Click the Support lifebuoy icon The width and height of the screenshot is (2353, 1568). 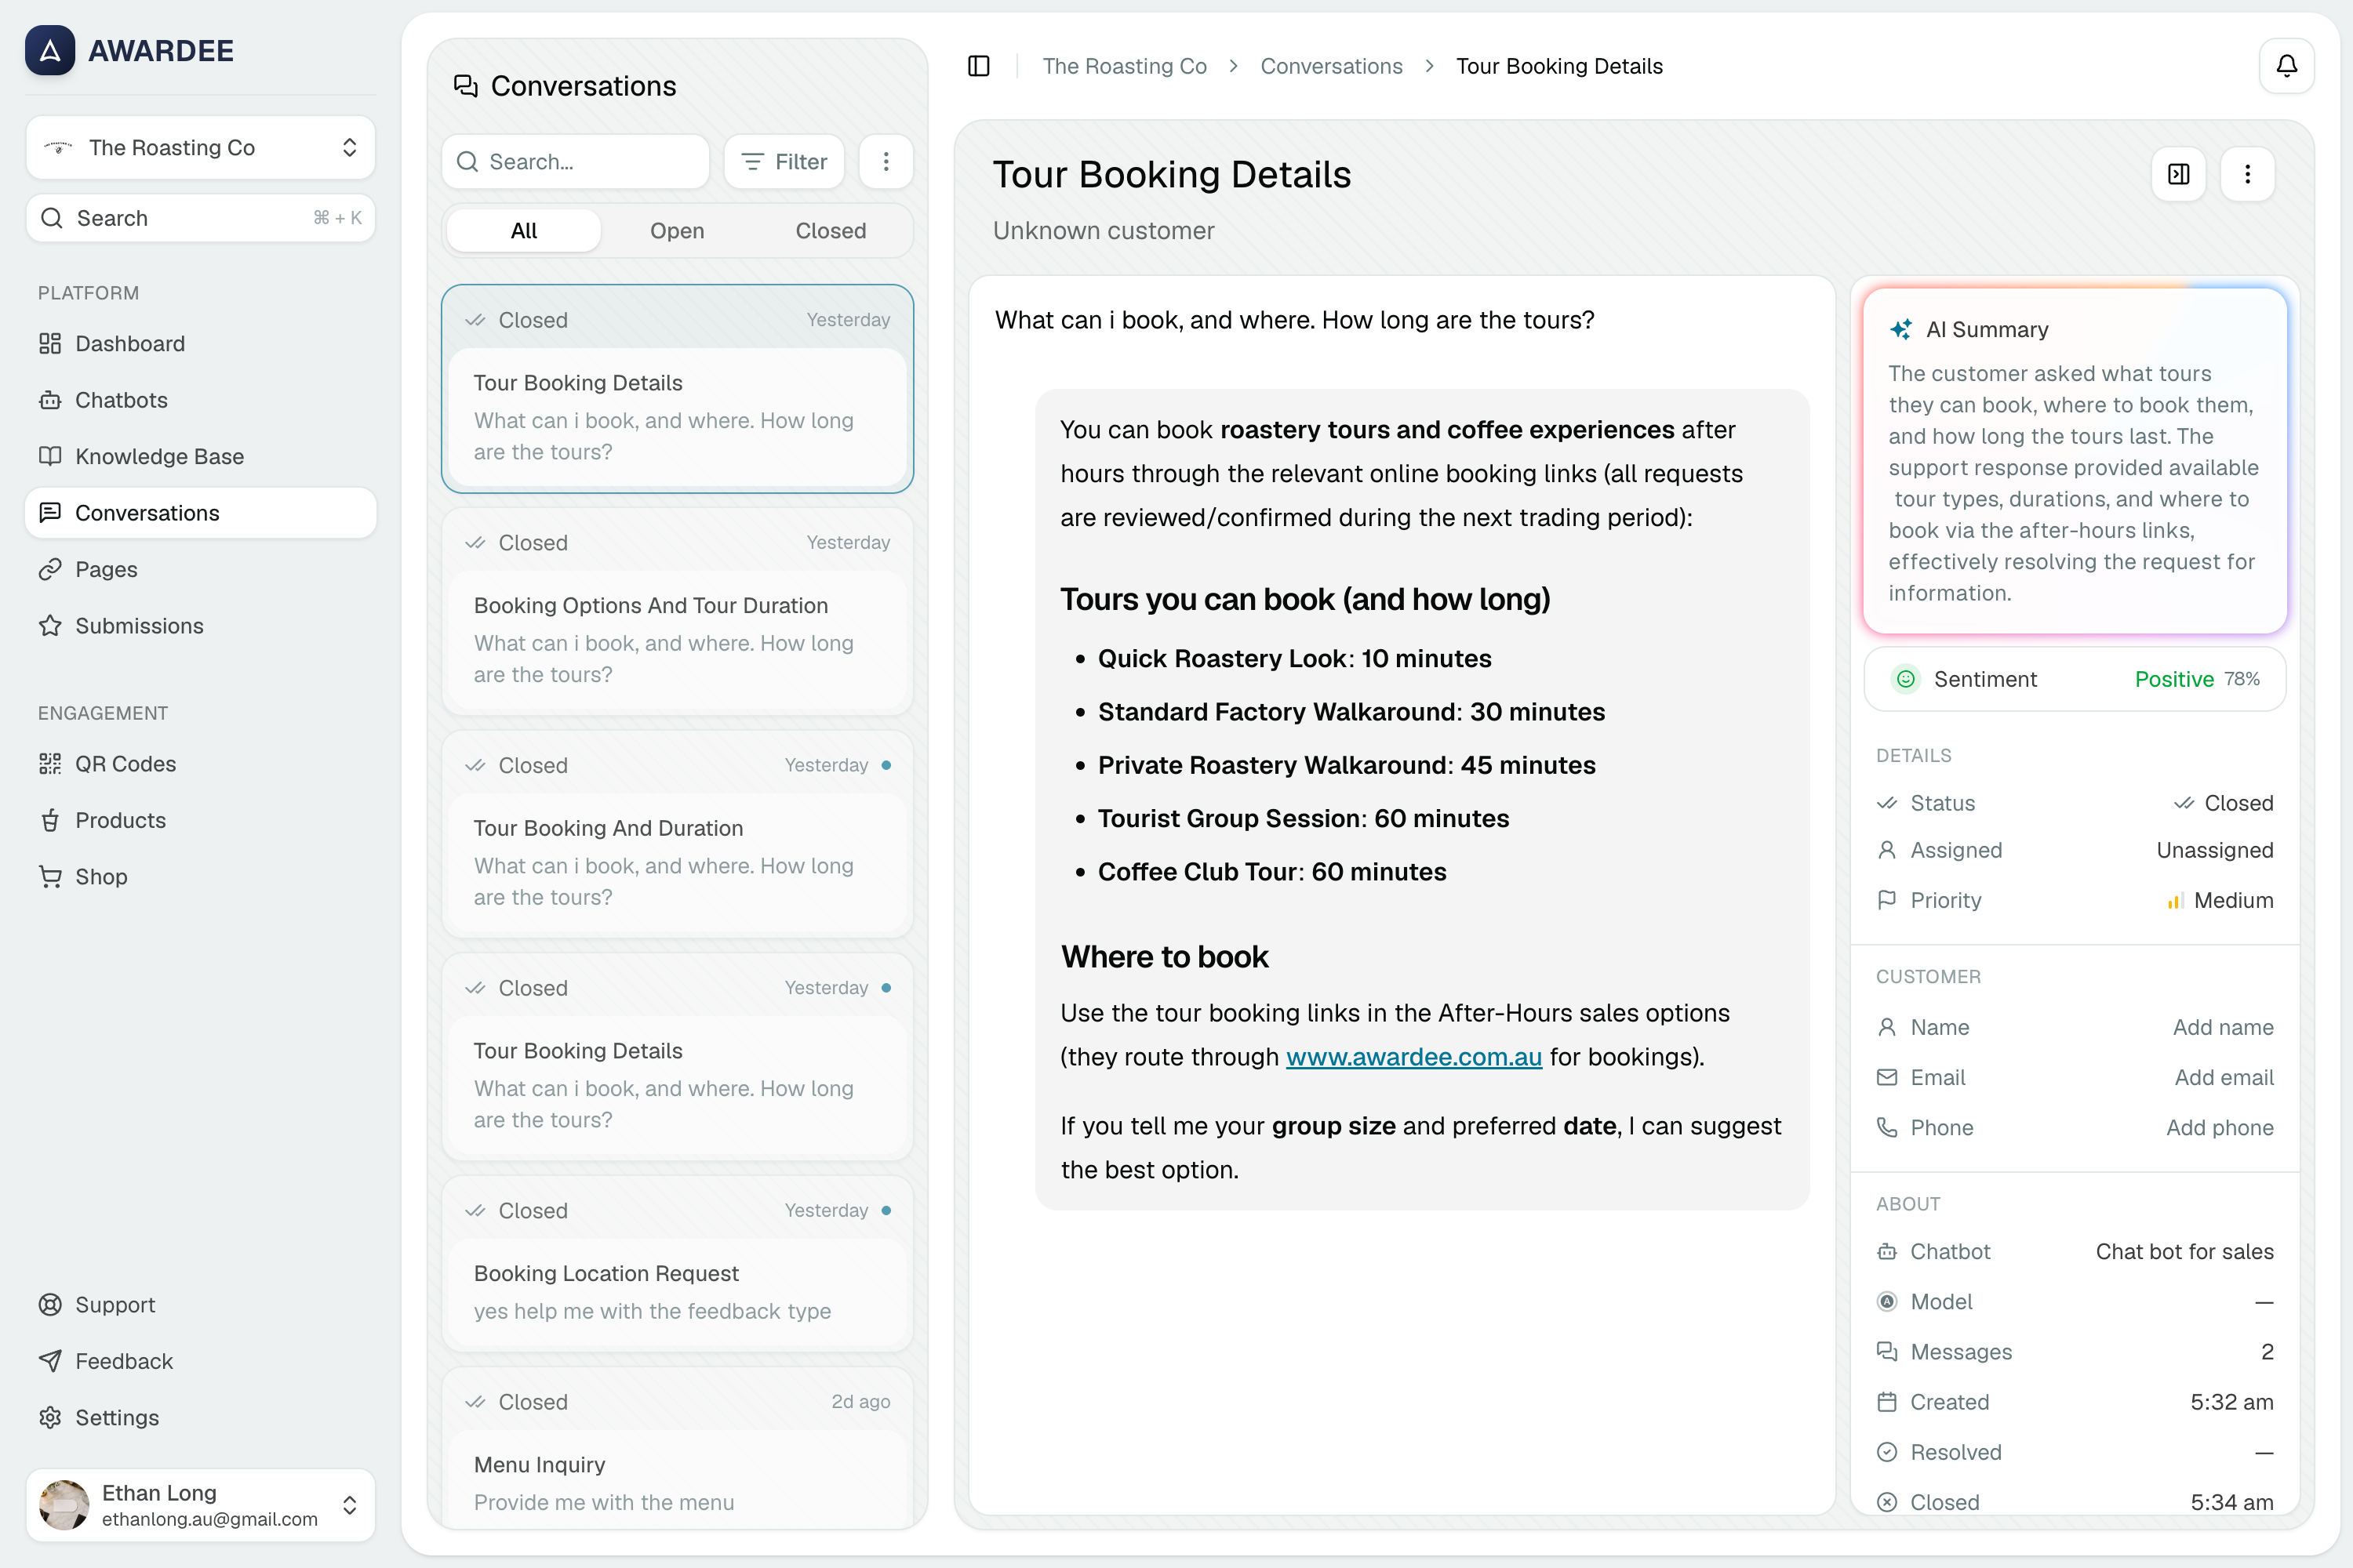[50, 1305]
